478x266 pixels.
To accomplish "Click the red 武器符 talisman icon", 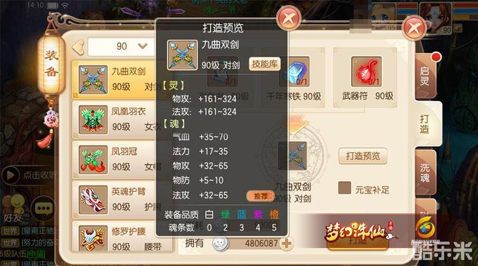I will tap(366, 72).
